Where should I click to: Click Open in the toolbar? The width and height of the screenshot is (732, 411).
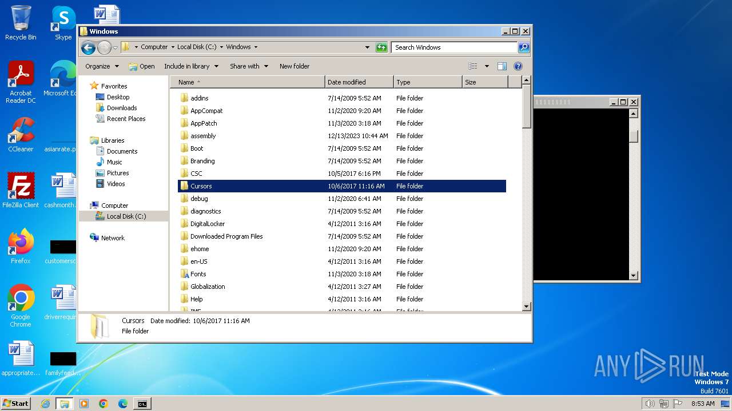[x=142, y=66]
